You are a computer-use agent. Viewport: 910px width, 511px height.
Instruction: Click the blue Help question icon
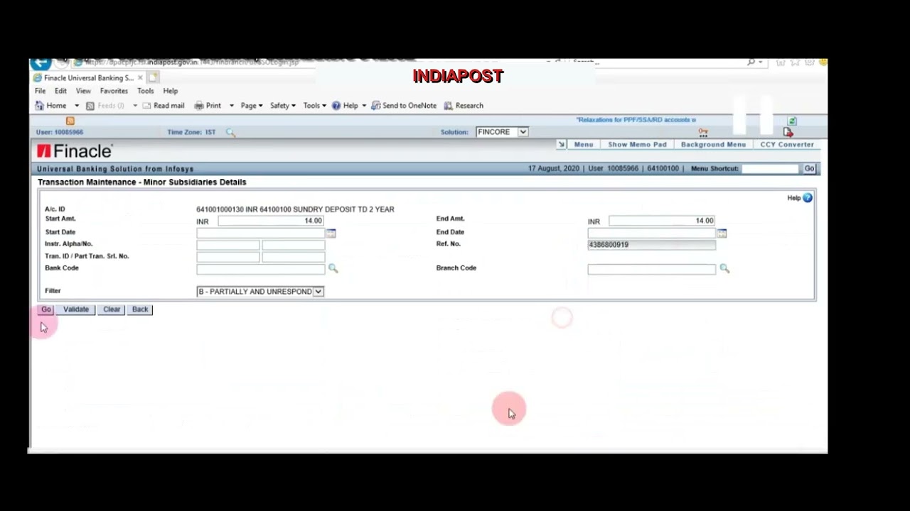pos(808,198)
